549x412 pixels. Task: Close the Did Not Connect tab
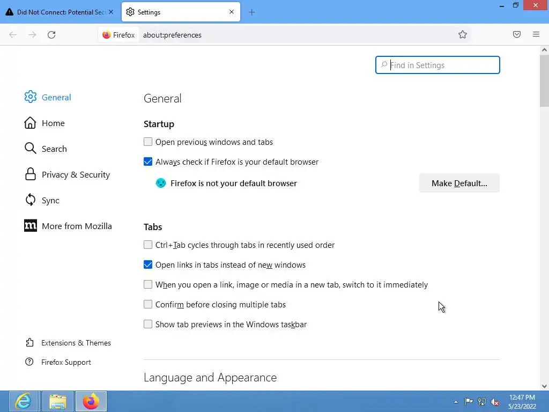click(x=111, y=12)
